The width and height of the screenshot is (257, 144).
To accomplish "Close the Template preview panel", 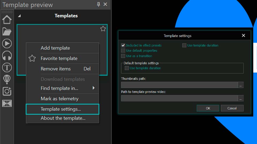I will (x=105, y=4).
